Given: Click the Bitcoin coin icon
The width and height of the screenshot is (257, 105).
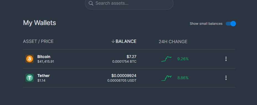Looking at the screenshot, I should [30, 59].
